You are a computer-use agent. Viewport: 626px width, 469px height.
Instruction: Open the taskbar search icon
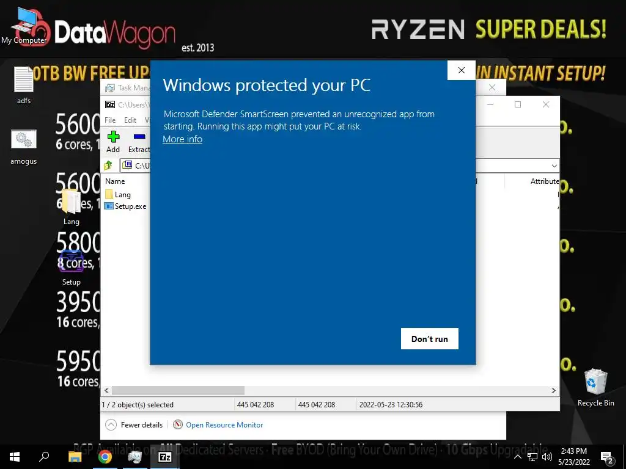(x=44, y=456)
